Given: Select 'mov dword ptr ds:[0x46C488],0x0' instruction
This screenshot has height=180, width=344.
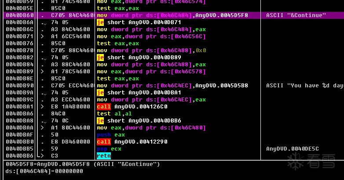Looking at the screenshot, I should [x=151, y=50].
